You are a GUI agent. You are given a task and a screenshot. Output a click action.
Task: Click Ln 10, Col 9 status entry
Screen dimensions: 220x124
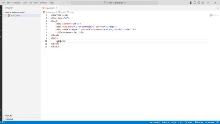point(155,123)
